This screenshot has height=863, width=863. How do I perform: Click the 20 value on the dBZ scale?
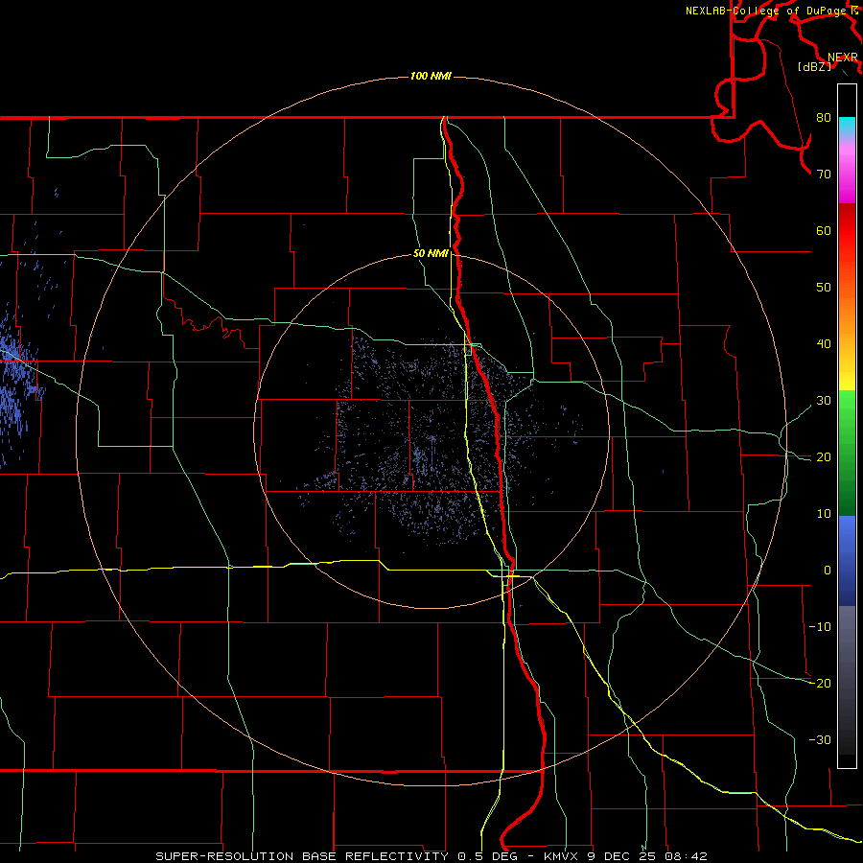coord(824,458)
